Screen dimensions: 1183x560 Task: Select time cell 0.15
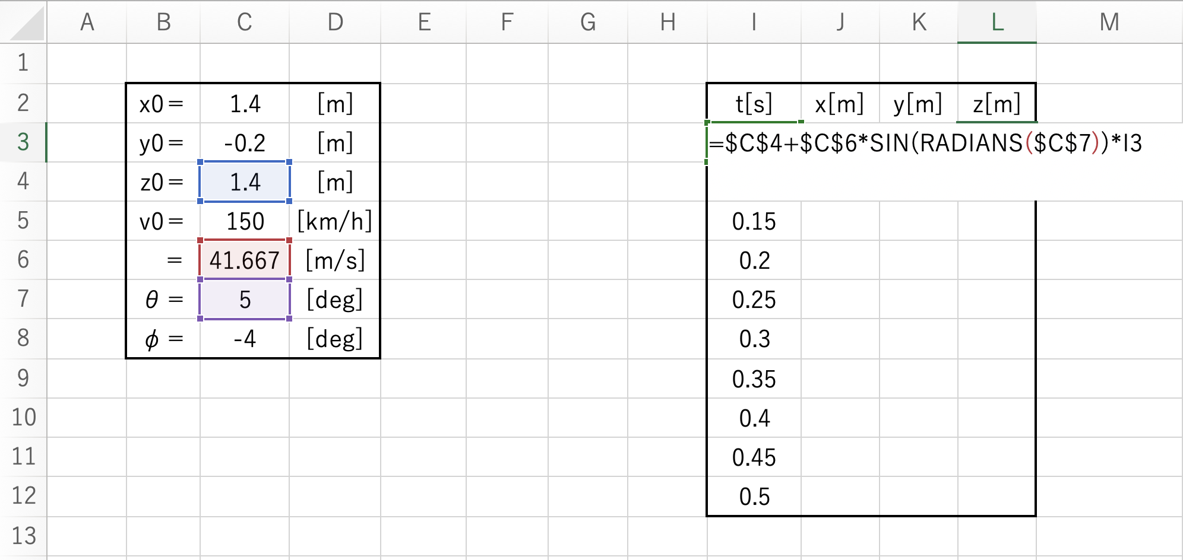(x=754, y=221)
